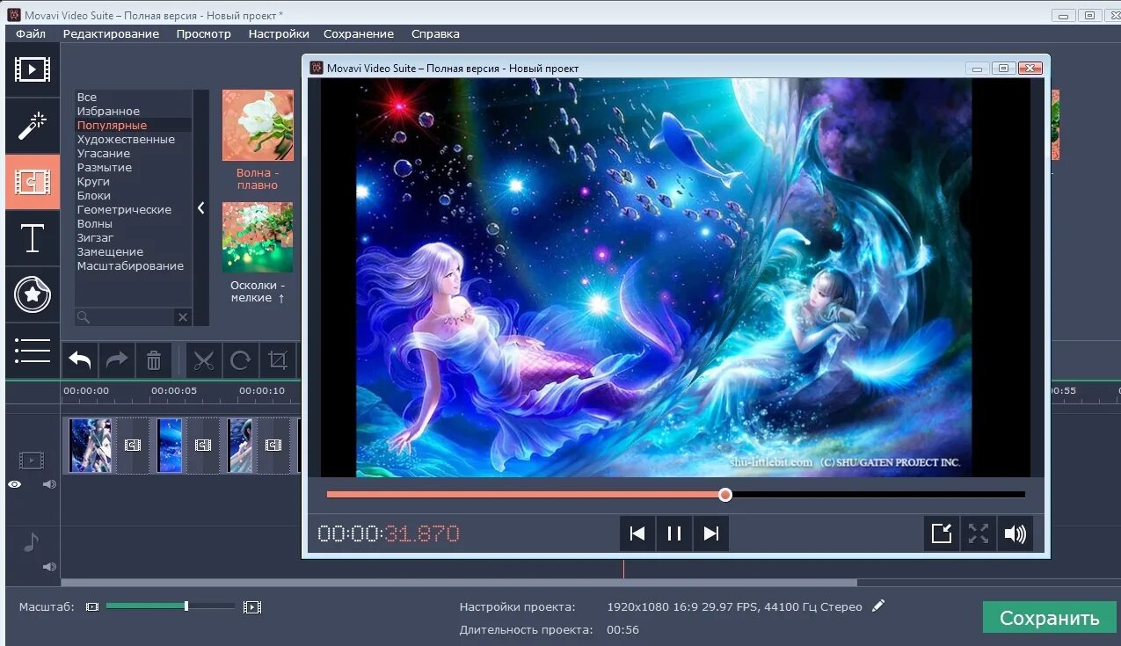Screen dimensions: 1121x646
Task: Jump to previous frame in player
Action: 637,533
